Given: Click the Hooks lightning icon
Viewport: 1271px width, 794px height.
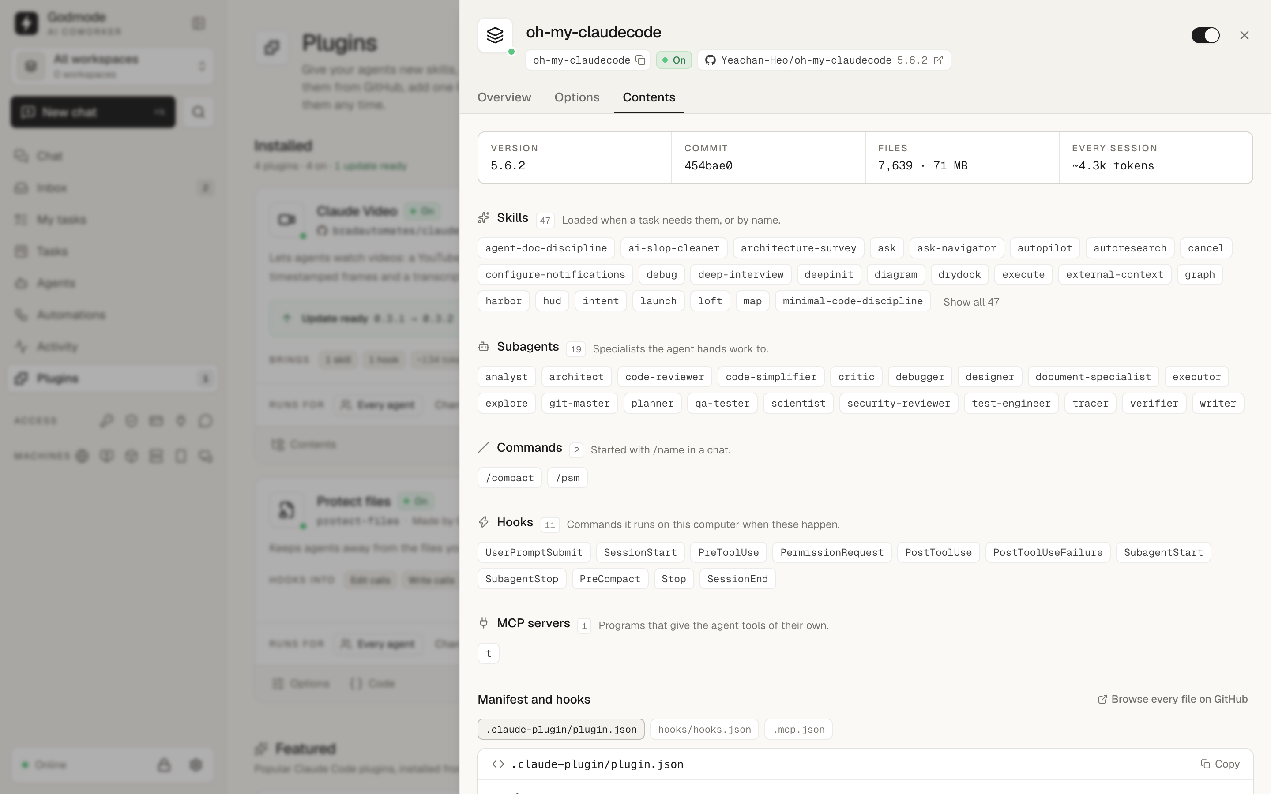Looking at the screenshot, I should tap(484, 522).
